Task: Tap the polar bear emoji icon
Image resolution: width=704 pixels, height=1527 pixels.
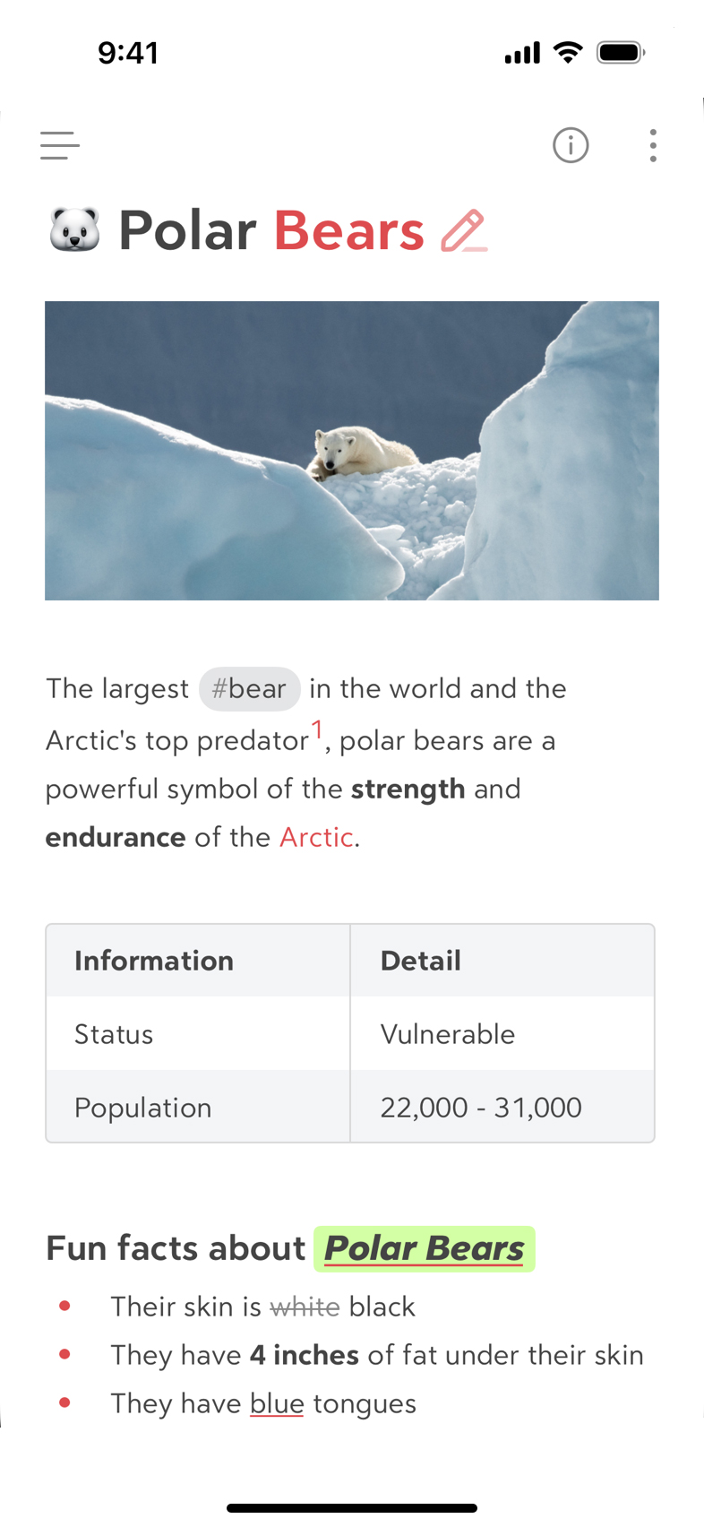Action: click(74, 230)
